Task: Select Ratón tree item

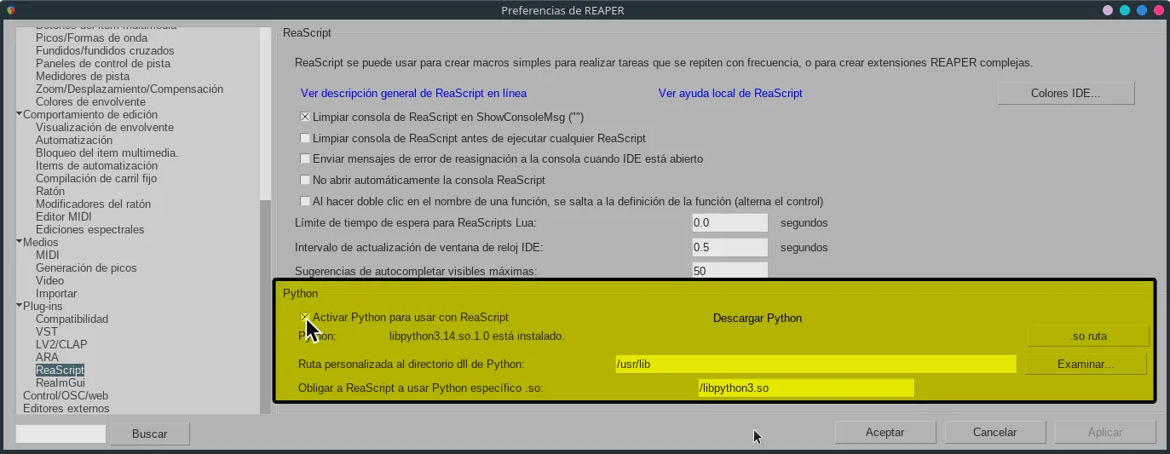Action: (x=50, y=192)
